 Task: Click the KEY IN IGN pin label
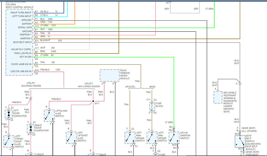coord(26,57)
